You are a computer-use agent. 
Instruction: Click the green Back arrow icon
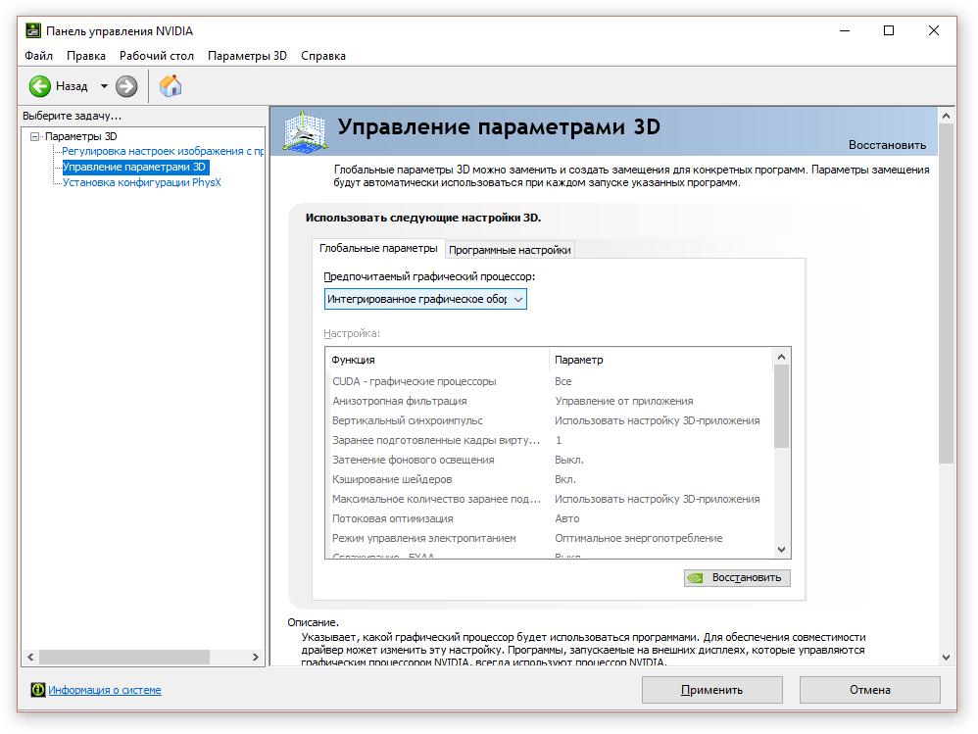point(40,86)
